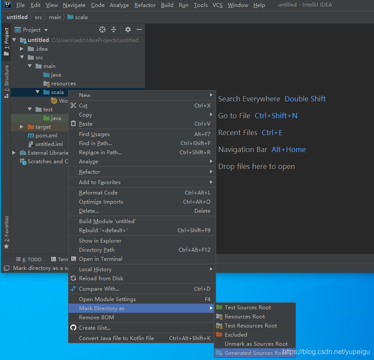Click the IntelliJ IDEA logo icon
The width and height of the screenshot is (374, 360).
[x=8, y=5]
